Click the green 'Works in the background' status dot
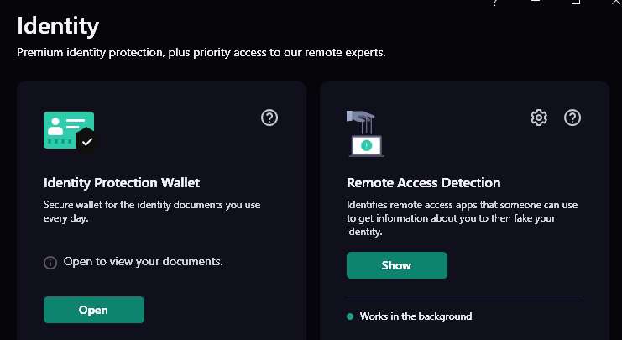Screen dimensions: 622x340 pos(350,316)
